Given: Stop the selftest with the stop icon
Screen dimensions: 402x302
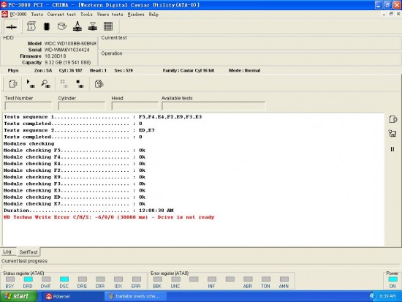Looking at the screenshot, I should coord(80,83).
